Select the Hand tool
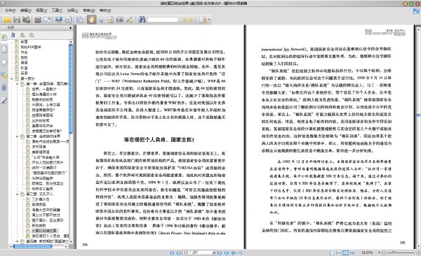Viewport: 421px width, 256px height. [x=91, y=20]
